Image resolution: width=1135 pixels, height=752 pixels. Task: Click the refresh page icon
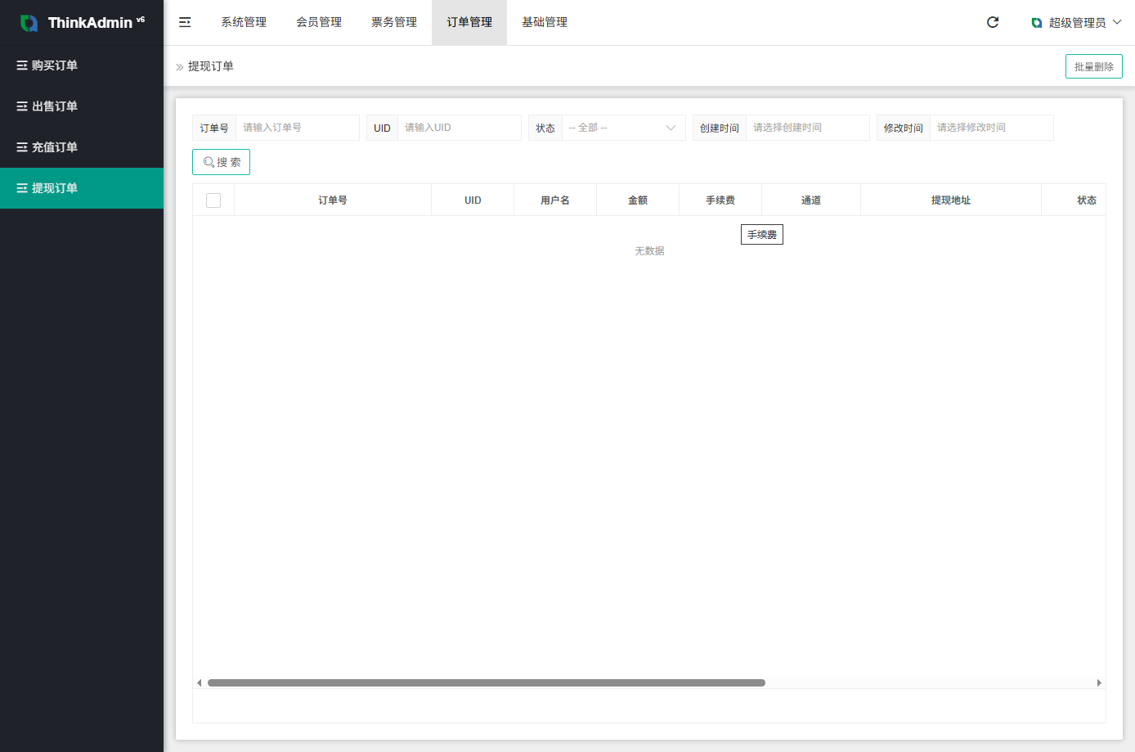pyautogui.click(x=993, y=22)
